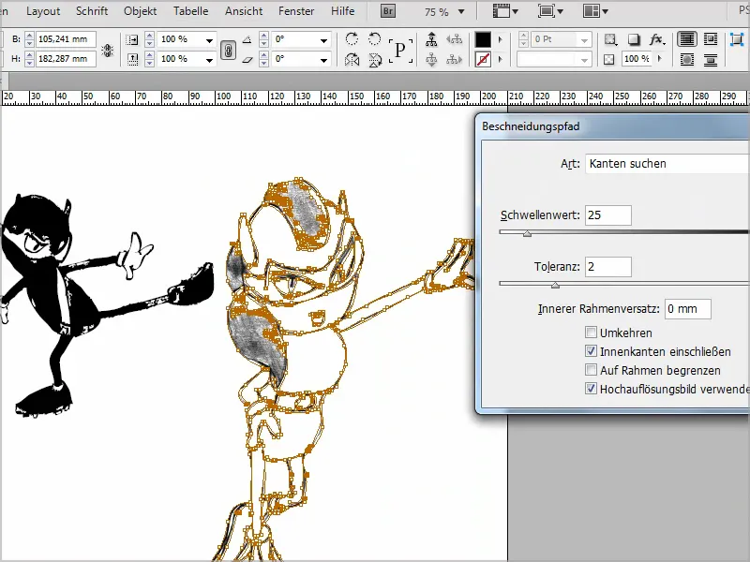Click rotate 90° counterclockwise icon

coord(374,39)
